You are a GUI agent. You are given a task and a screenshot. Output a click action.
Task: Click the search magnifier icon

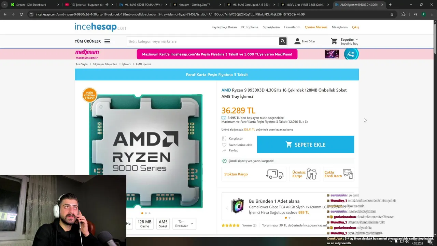pos(283,41)
